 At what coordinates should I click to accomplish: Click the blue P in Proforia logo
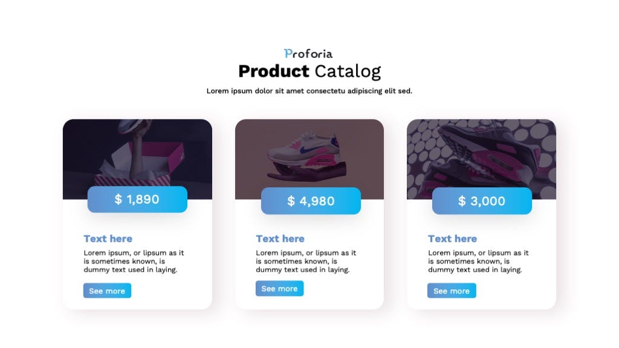tap(288, 54)
